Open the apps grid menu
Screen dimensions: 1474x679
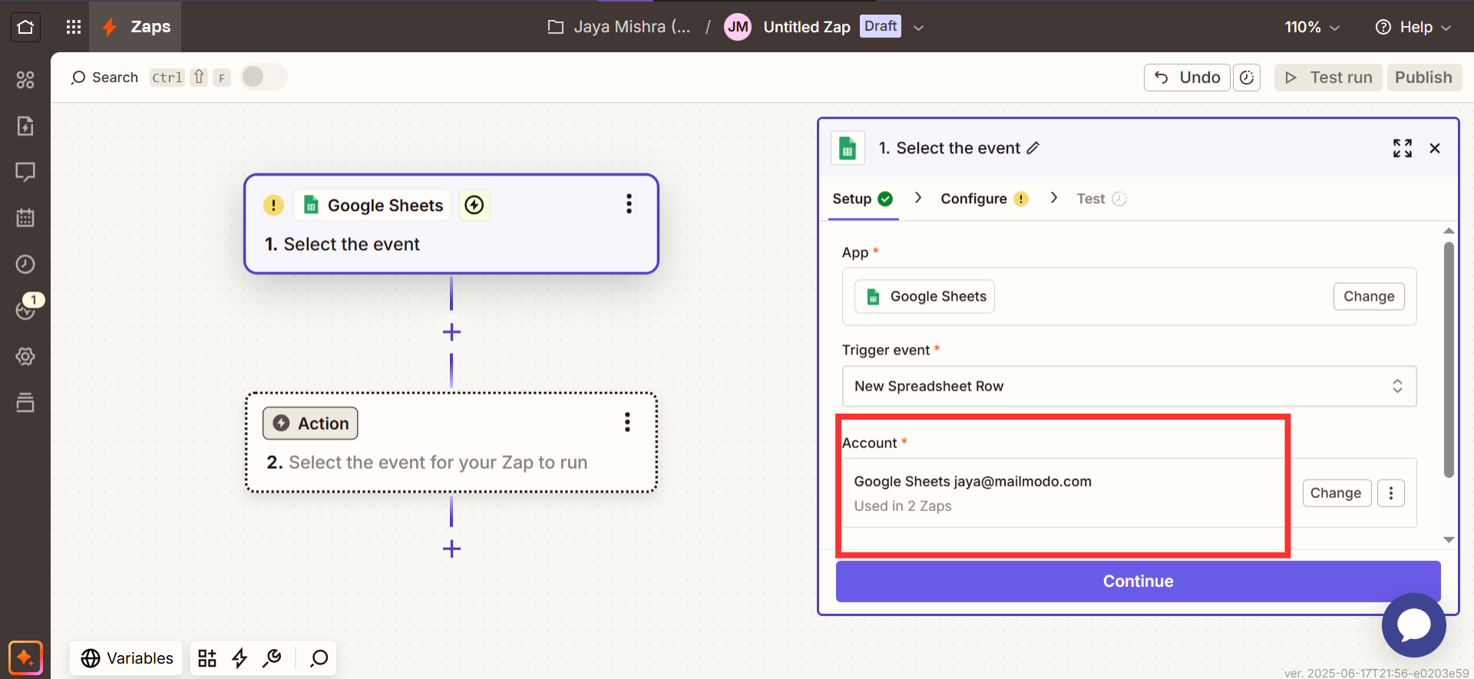tap(74, 27)
